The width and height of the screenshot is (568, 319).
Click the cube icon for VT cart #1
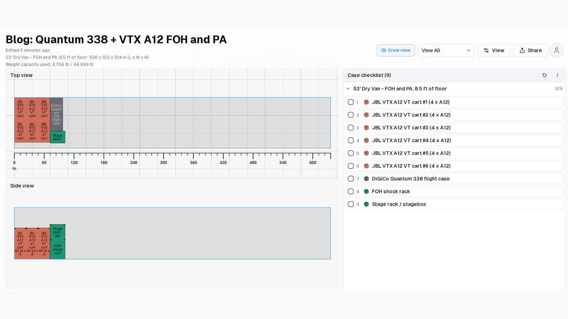(366, 102)
